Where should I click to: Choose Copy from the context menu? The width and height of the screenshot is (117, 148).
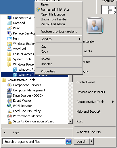(x=59, y=51)
